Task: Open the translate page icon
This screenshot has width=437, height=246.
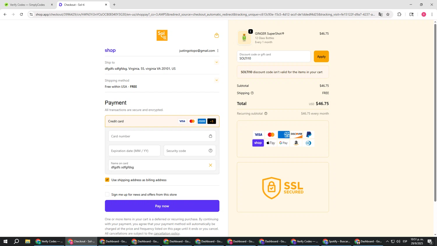Action: click(380, 14)
